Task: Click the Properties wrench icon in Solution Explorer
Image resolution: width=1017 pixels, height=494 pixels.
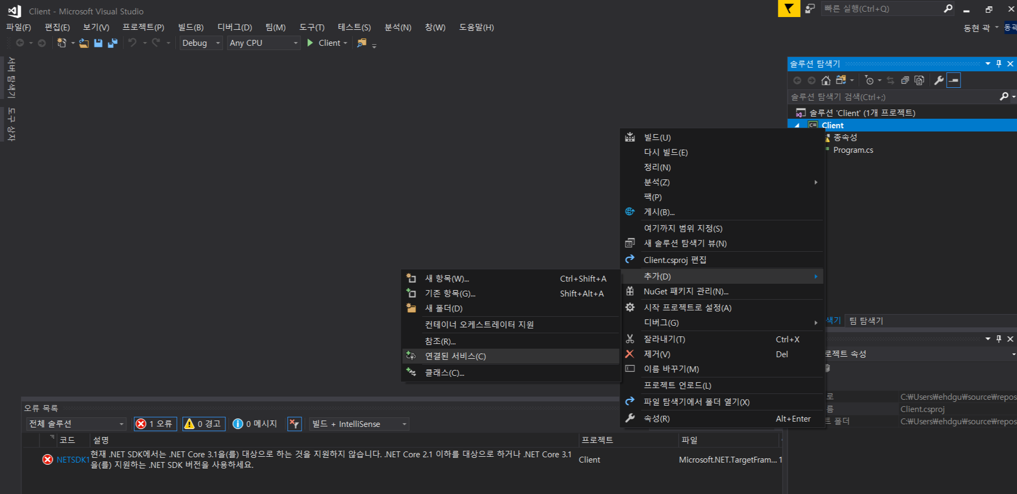Action: [939, 80]
